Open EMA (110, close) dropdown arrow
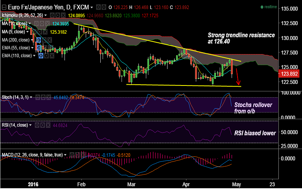The height and width of the screenshot is (189, 302). pyautogui.click(x=34, y=56)
